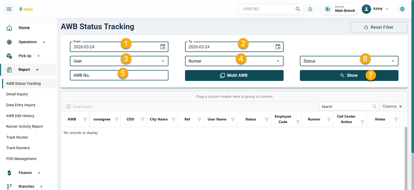Filter the AWB column
Screen dimensions: 414x190
point(85,119)
